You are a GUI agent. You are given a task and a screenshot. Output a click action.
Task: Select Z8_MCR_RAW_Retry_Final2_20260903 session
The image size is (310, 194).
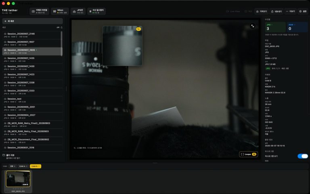pyautogui.click(x=31, y=124)
